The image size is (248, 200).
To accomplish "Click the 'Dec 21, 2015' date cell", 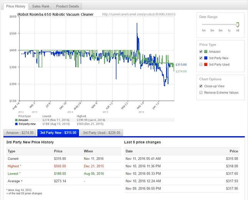I will 94,166.
